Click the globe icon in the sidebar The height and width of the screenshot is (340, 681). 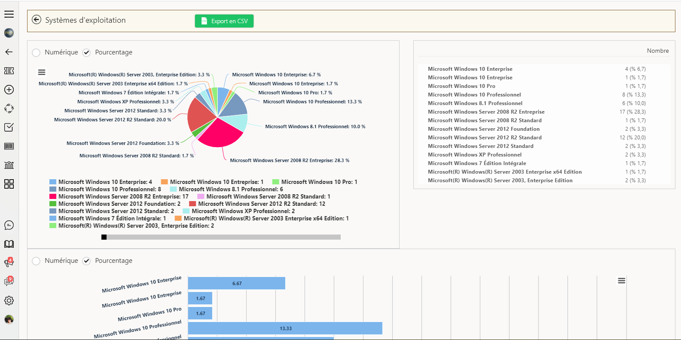(x=9, y=33)
